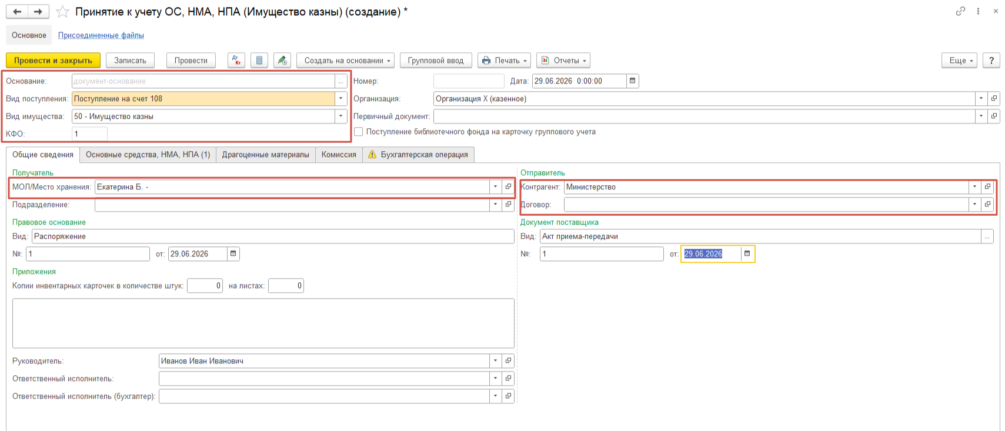Open the Групповой ввод function
The width and height of the screenshot is (1005, 431).
(436, 61)
